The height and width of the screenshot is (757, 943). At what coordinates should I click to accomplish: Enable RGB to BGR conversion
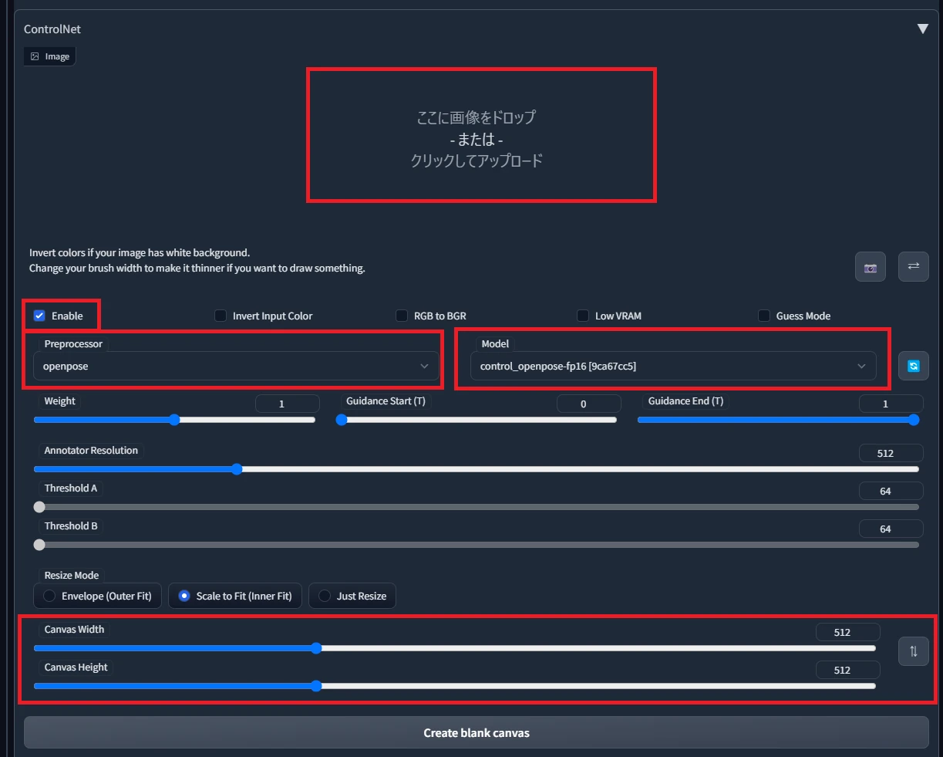(402, 315)
